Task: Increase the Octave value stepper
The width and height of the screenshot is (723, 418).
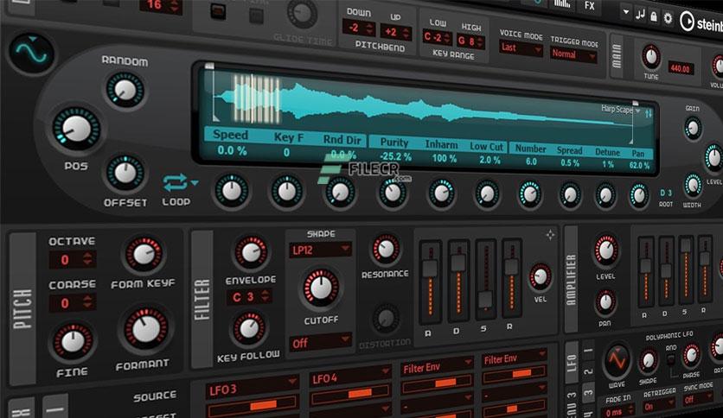Action: (87, 256)
